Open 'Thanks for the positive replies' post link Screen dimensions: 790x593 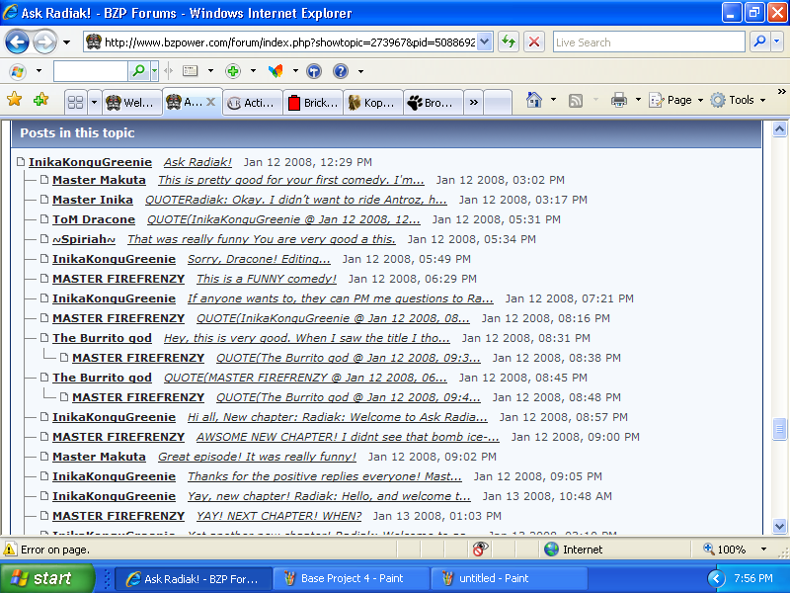pyautogui.click(x=325, y=476)
